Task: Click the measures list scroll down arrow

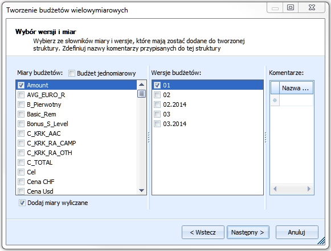Action: tap(141, 190)
